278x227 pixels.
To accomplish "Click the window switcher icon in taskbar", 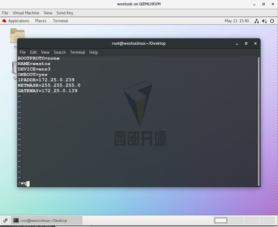I will pyautogui.click(x=5, y=220).
